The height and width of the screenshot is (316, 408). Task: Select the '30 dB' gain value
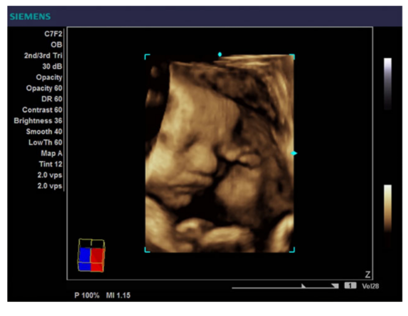click(52, 66)
